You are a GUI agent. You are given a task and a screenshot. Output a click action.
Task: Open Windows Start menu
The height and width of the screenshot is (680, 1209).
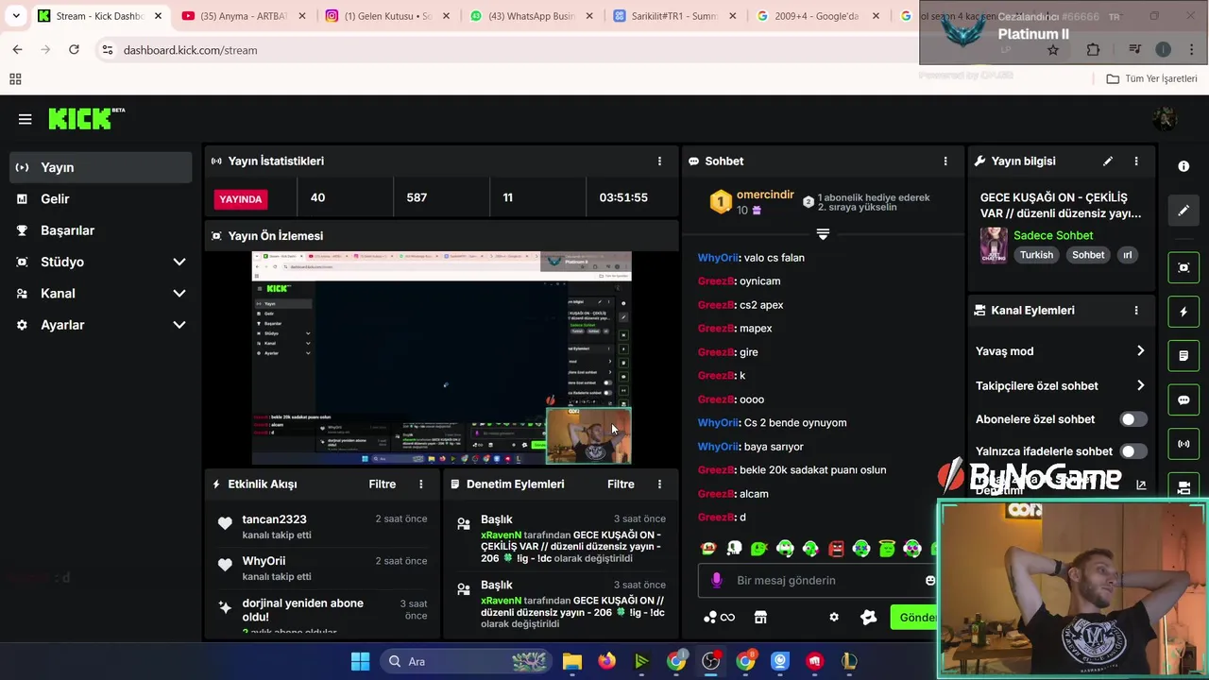pyautogui.click(x=360, y=661)
